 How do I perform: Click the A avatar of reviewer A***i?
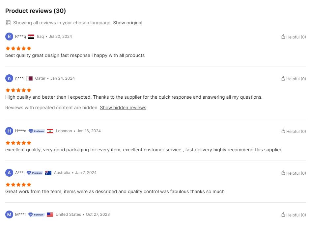(x=9, y=173)
